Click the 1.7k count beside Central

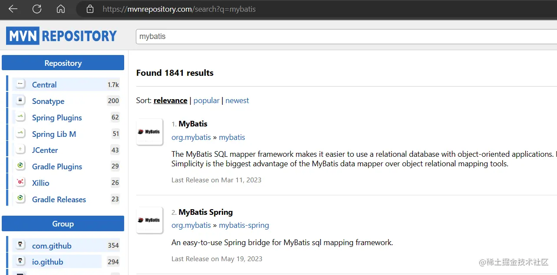point(113,85)
